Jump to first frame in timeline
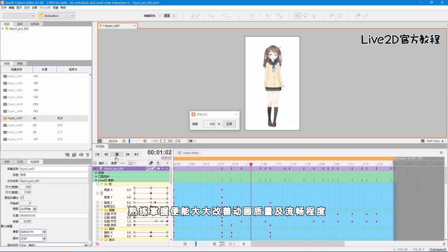Screen dimensions: 448x252 point(97,154)
